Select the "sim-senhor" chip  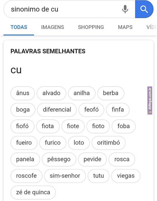(65, 176)
